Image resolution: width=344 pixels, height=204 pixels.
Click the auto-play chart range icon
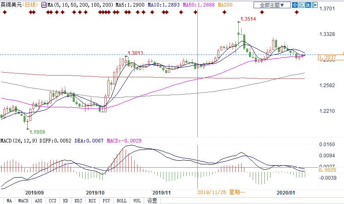[x=308, y=5]
